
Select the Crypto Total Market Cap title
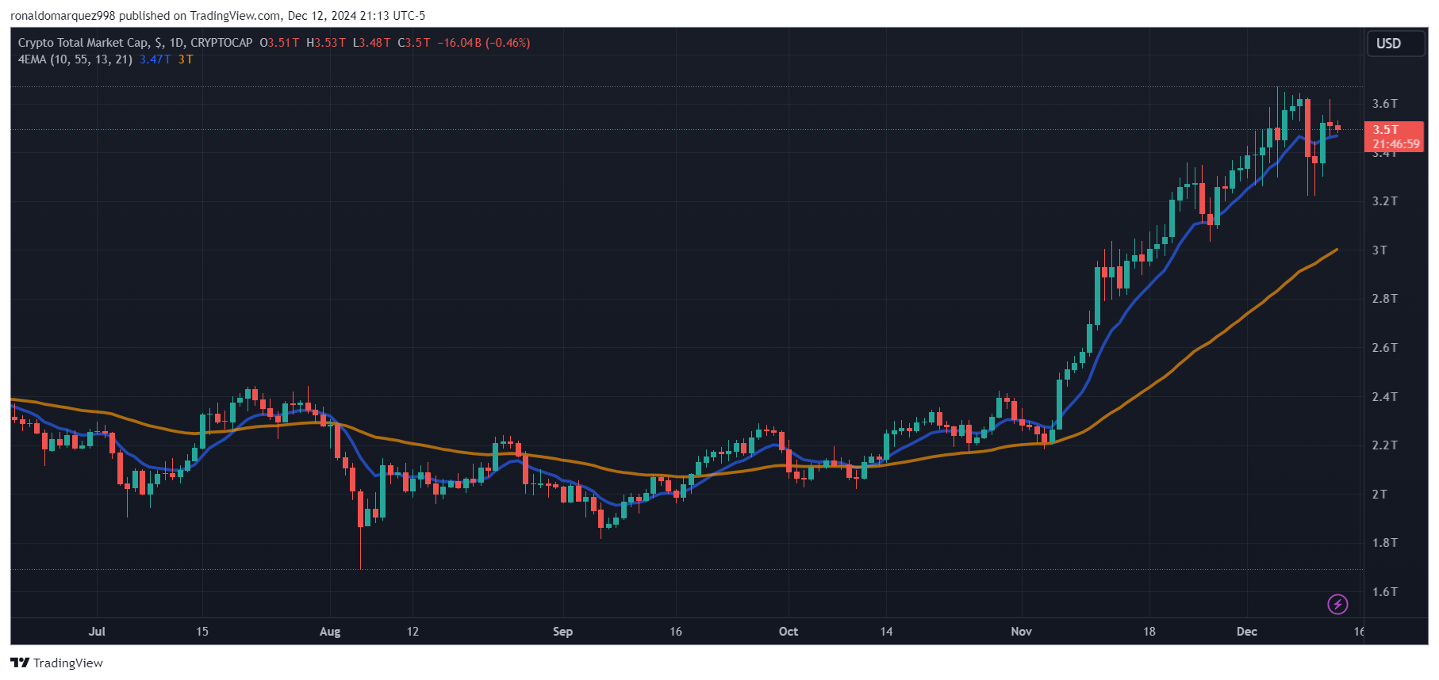83,43
